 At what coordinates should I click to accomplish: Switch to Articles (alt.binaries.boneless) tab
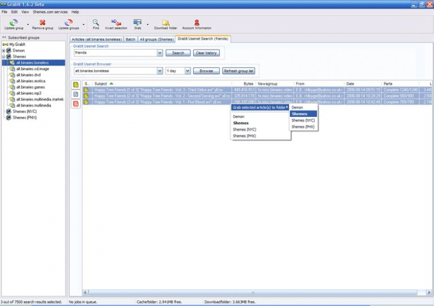coord(97,39)
